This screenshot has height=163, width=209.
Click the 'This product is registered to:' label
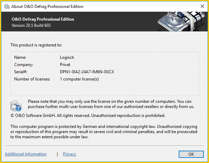point(36,45)
